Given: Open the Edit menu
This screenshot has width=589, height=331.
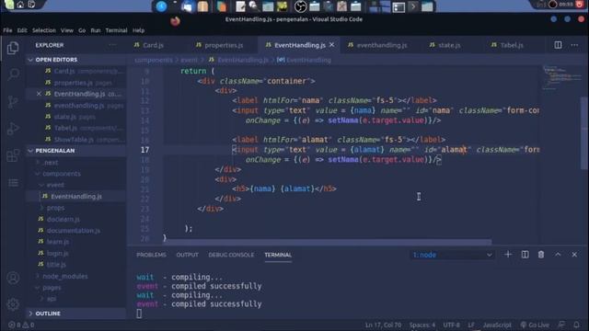Looking at the screenshot, I should pyautogui.click(x=22, y=30).
